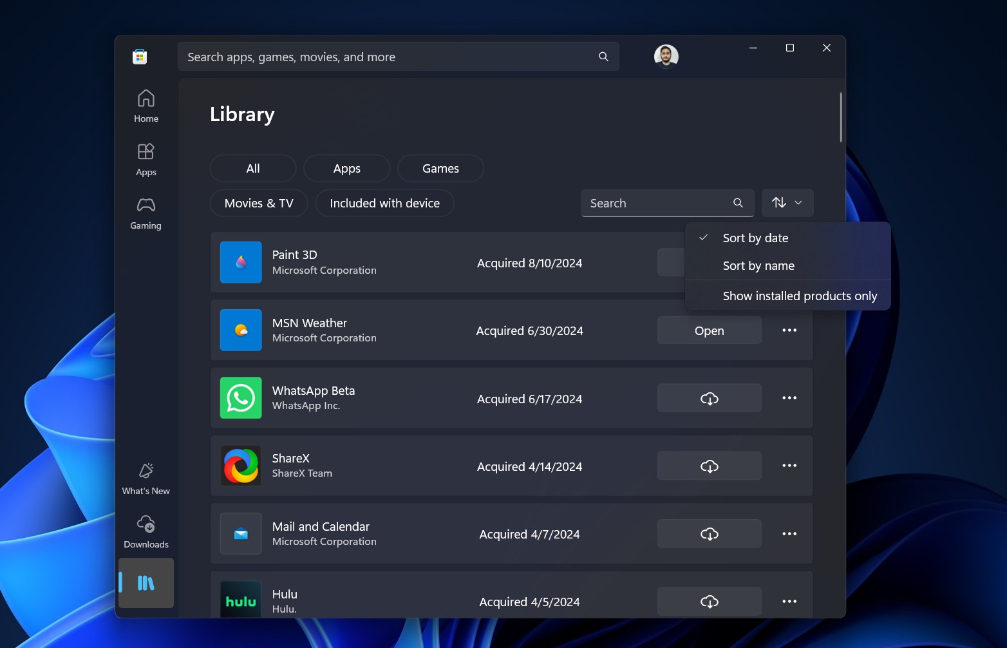Check What's New in the sidebar

point(146,478)
